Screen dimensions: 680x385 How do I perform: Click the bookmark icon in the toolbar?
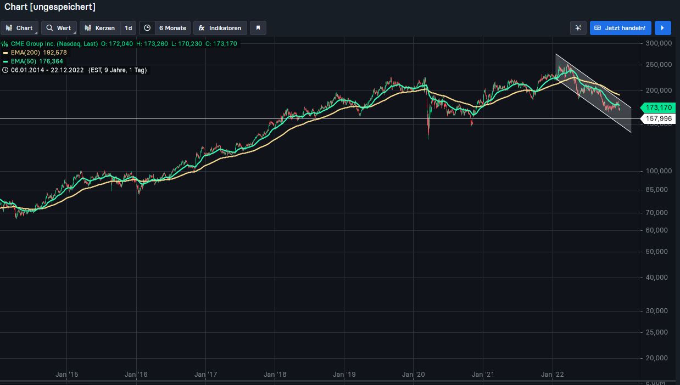(x=258, y=28)
